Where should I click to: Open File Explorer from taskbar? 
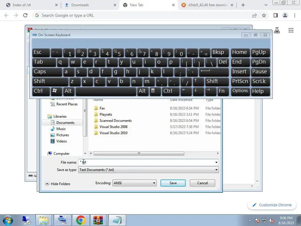(x=44, y=220)
